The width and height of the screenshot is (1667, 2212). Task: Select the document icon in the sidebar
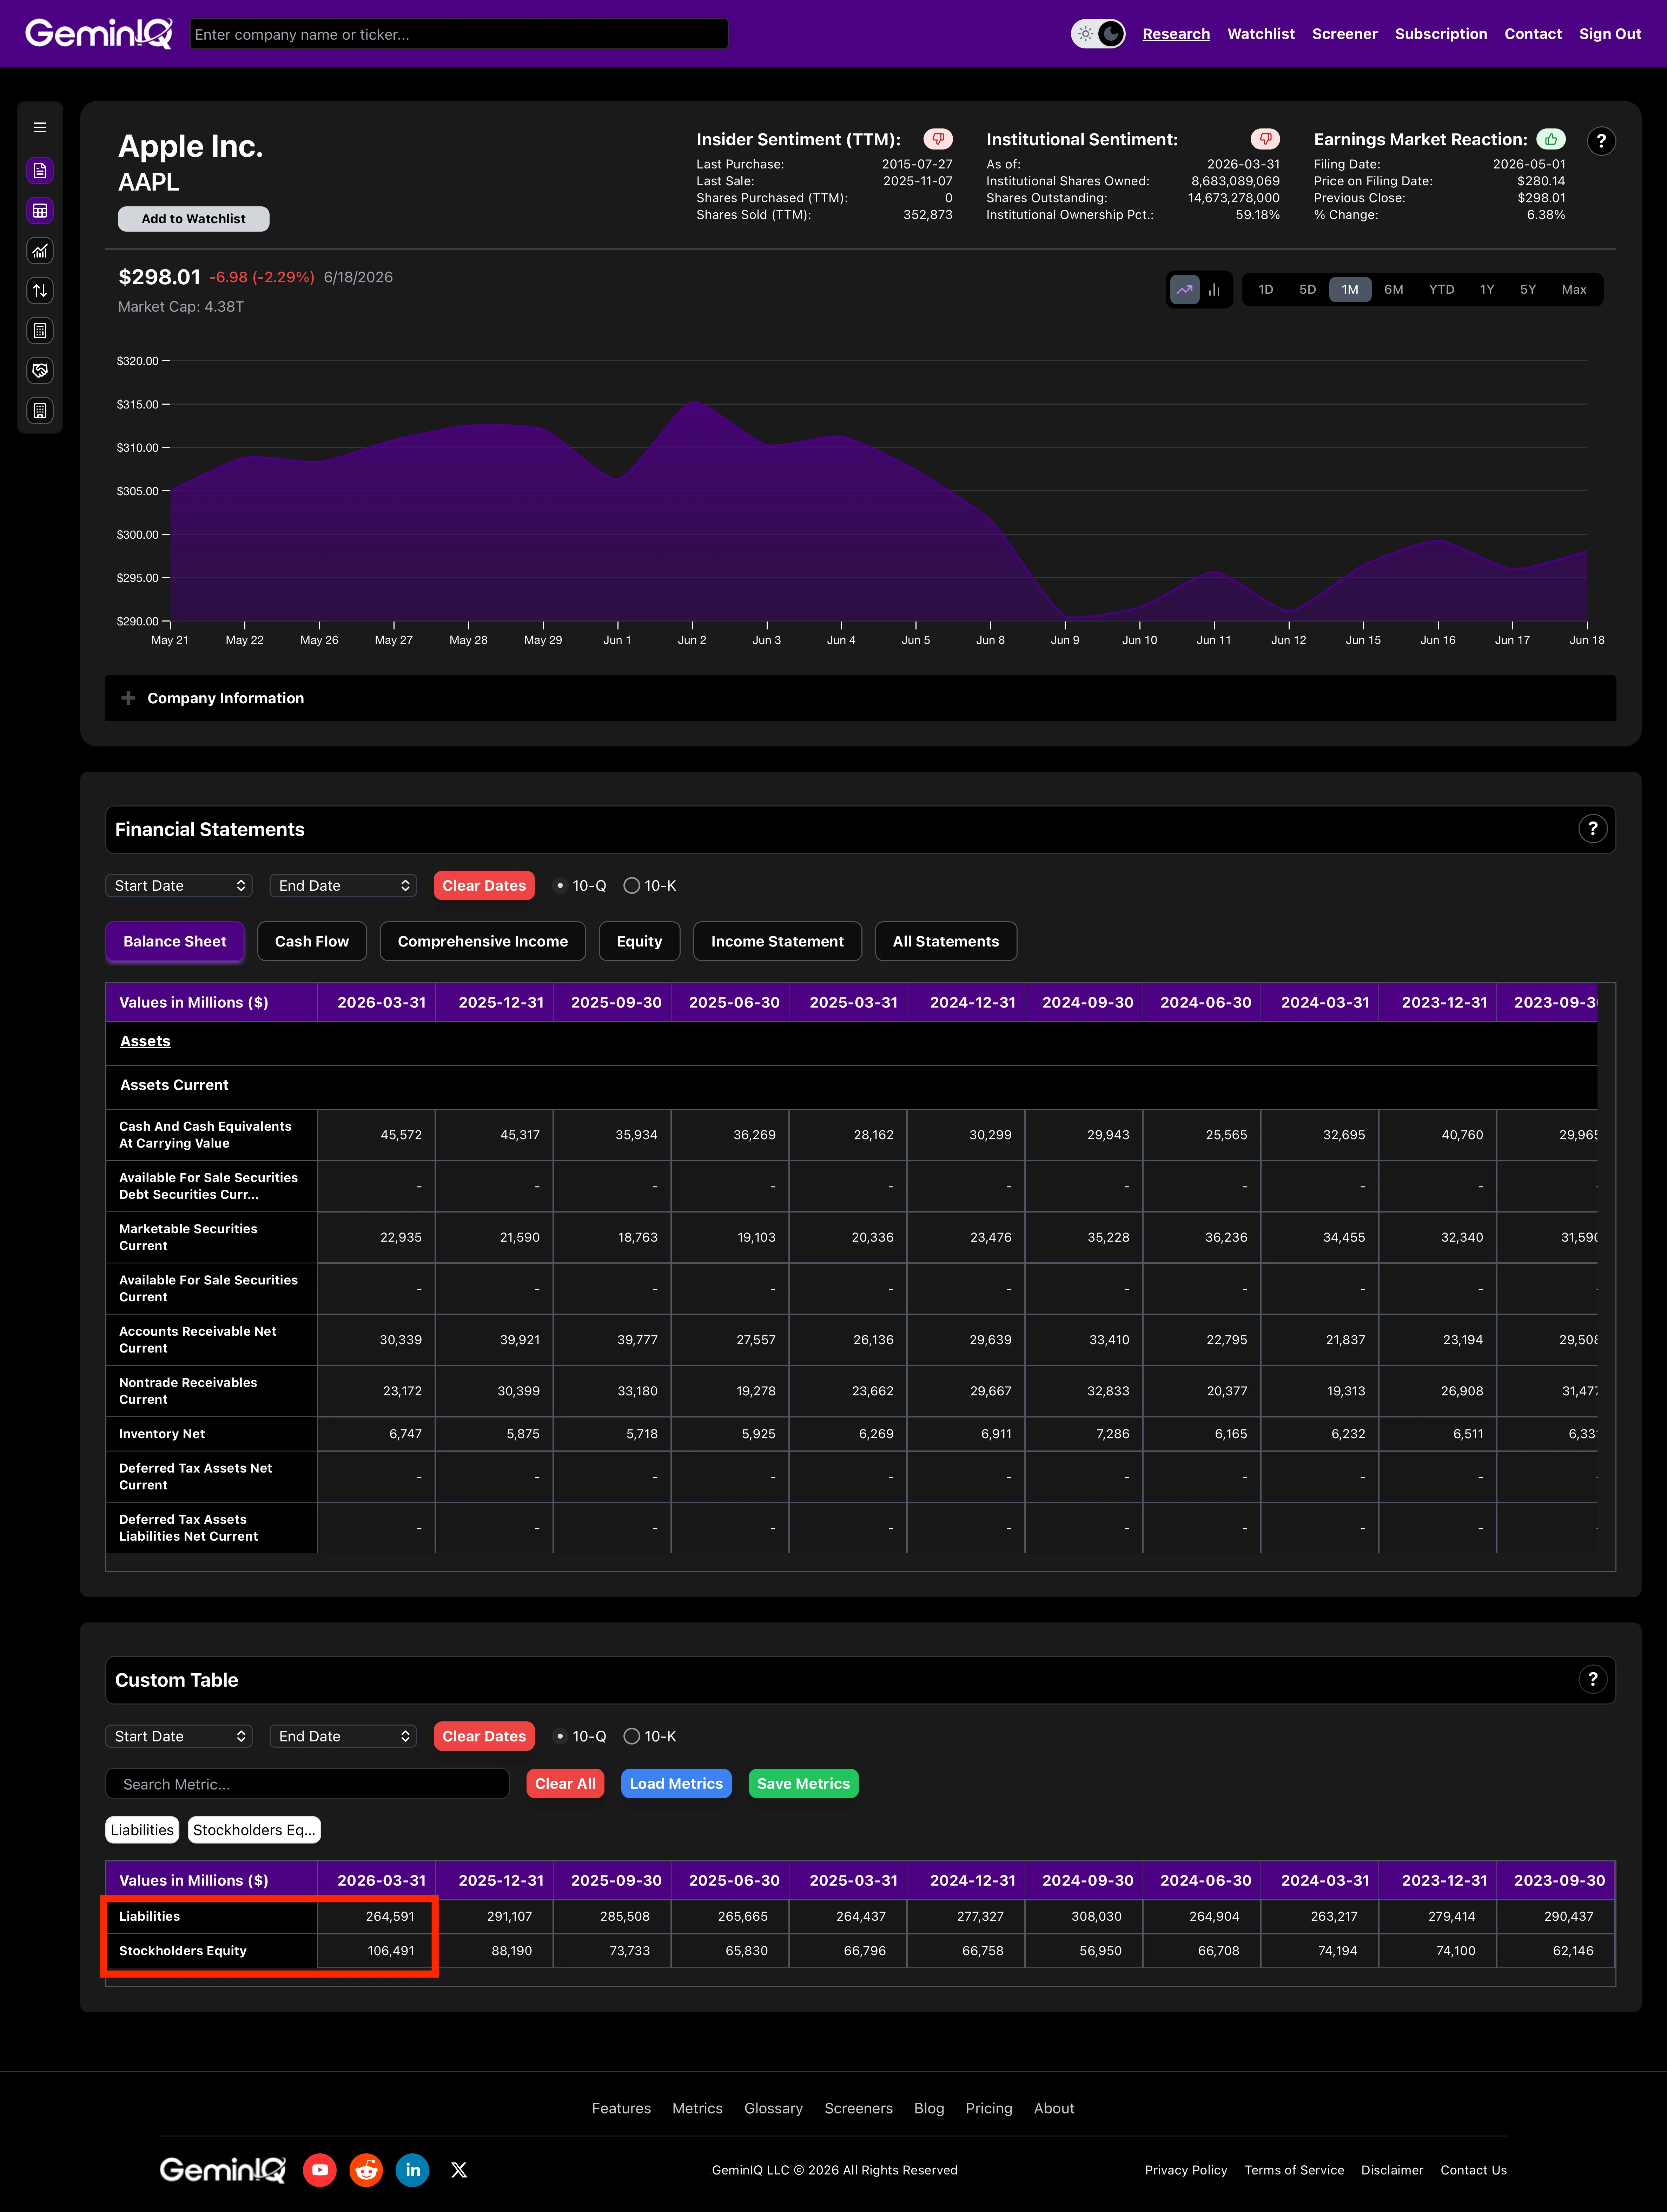[x=40, y=171]
